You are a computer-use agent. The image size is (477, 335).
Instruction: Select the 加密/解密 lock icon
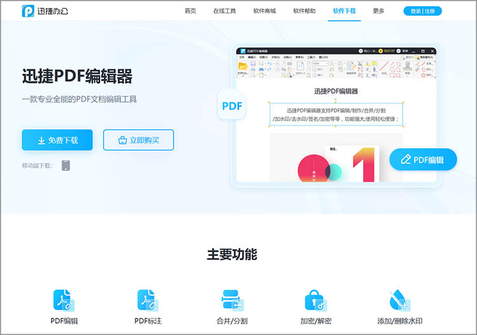[x=315, y=300]
